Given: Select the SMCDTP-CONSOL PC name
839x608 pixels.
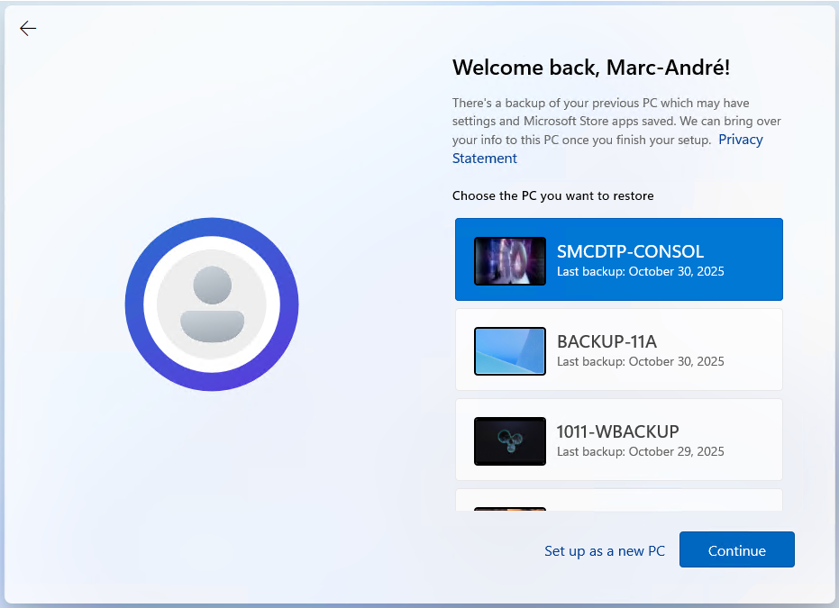Looking at the screenshot, I should click(x=630, y=251).
